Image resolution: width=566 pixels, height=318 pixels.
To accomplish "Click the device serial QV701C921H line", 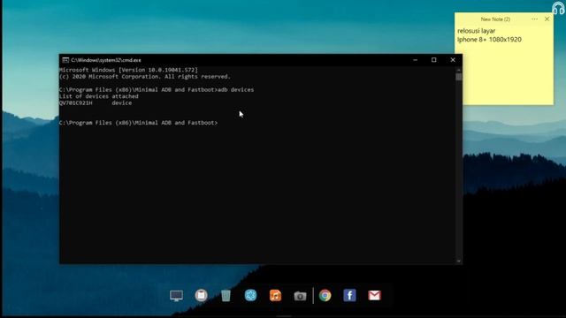I will pos(96,103).
